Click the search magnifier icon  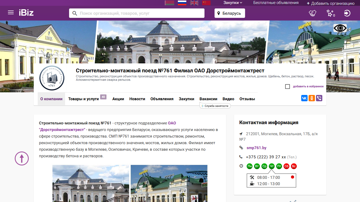75,13
